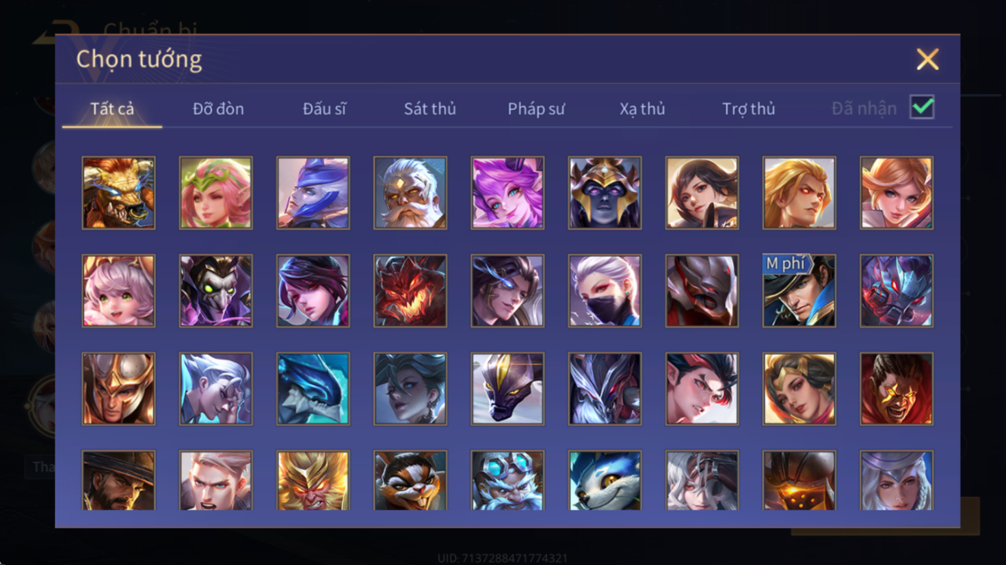Viewport: 1006px width, 565px height.
Task: Go to the 'Trợ thủ' tab
Action: pyautogui.click(x=749, y=109)
